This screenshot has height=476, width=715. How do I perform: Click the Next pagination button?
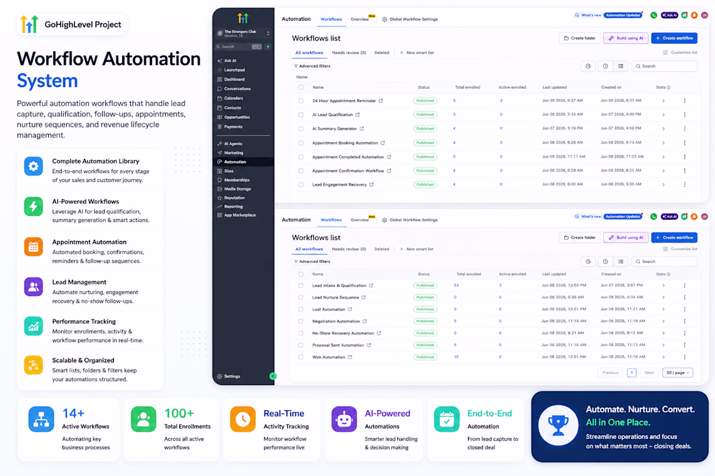click(x=649, y=373)
